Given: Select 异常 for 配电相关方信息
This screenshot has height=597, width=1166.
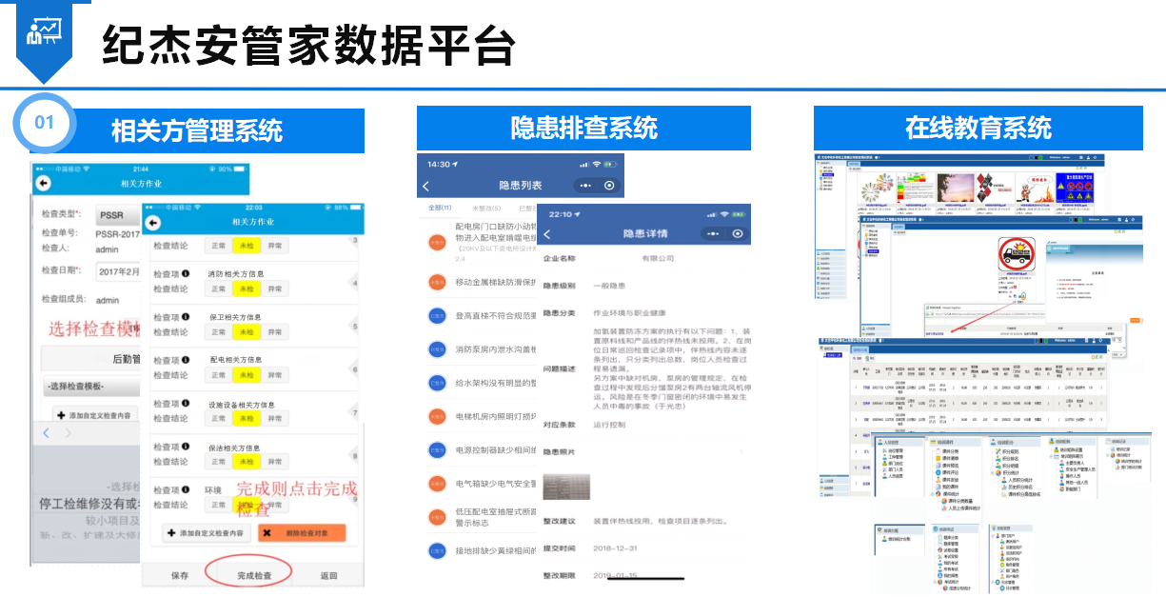Looking at the screenshot, I should coord(275,375).
